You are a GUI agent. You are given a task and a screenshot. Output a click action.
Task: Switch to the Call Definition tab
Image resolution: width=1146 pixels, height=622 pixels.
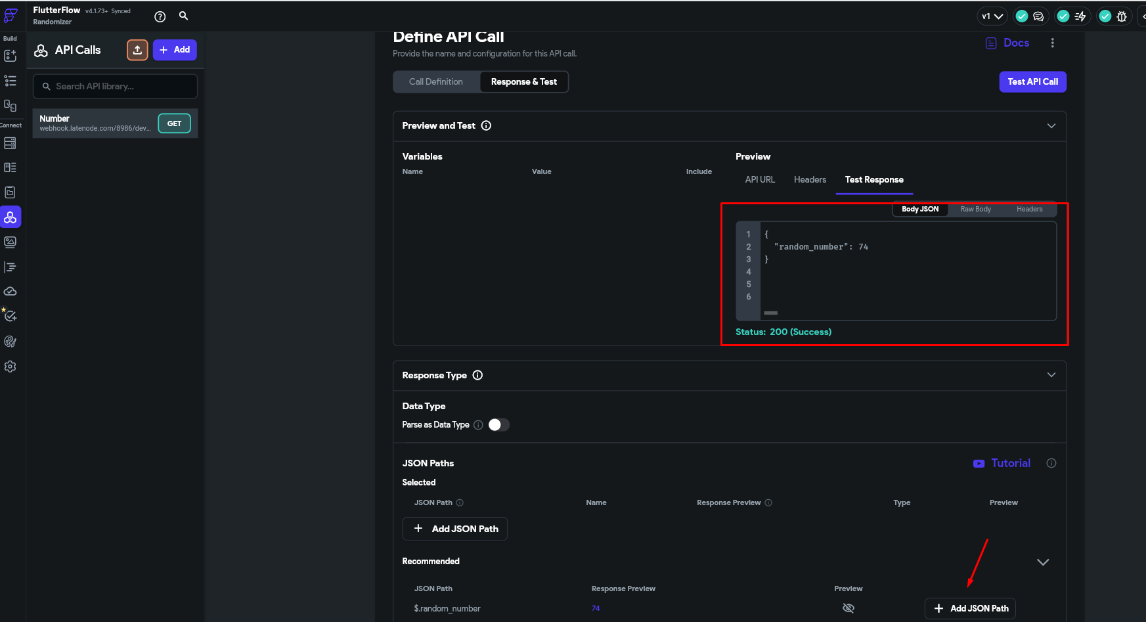436,82
